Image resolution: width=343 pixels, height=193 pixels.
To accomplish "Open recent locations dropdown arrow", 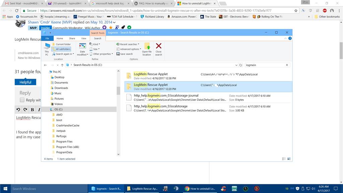I will click(x=57, y=65).
